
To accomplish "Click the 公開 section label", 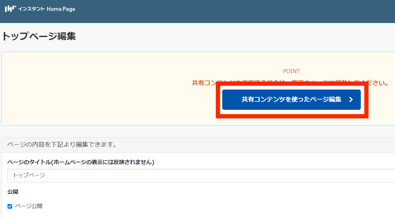I will [13, 192].
